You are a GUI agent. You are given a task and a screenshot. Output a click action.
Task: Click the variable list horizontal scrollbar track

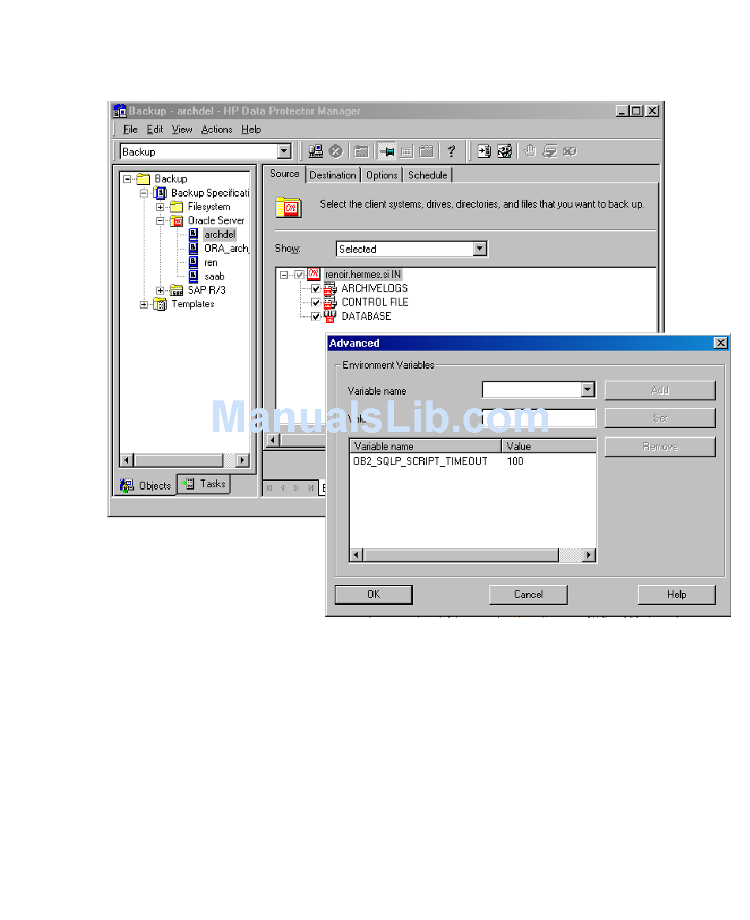pyautogui.click(x=473, y=555)
